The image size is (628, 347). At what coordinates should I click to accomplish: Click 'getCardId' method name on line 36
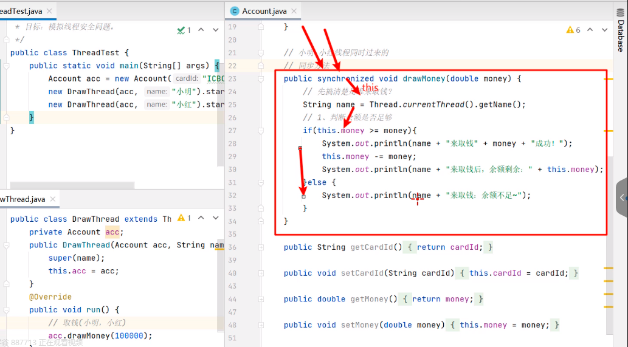coord(371,247)
